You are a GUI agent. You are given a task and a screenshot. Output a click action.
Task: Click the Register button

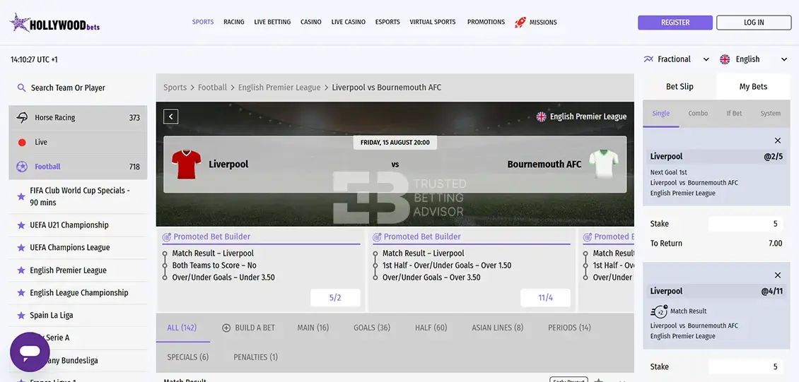pyautogui.click(x=675, y=23)
